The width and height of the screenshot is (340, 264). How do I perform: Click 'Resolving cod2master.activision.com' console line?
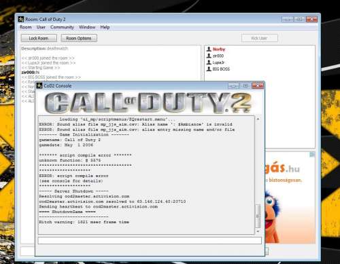pyautogui.click(x=84, y=196)
